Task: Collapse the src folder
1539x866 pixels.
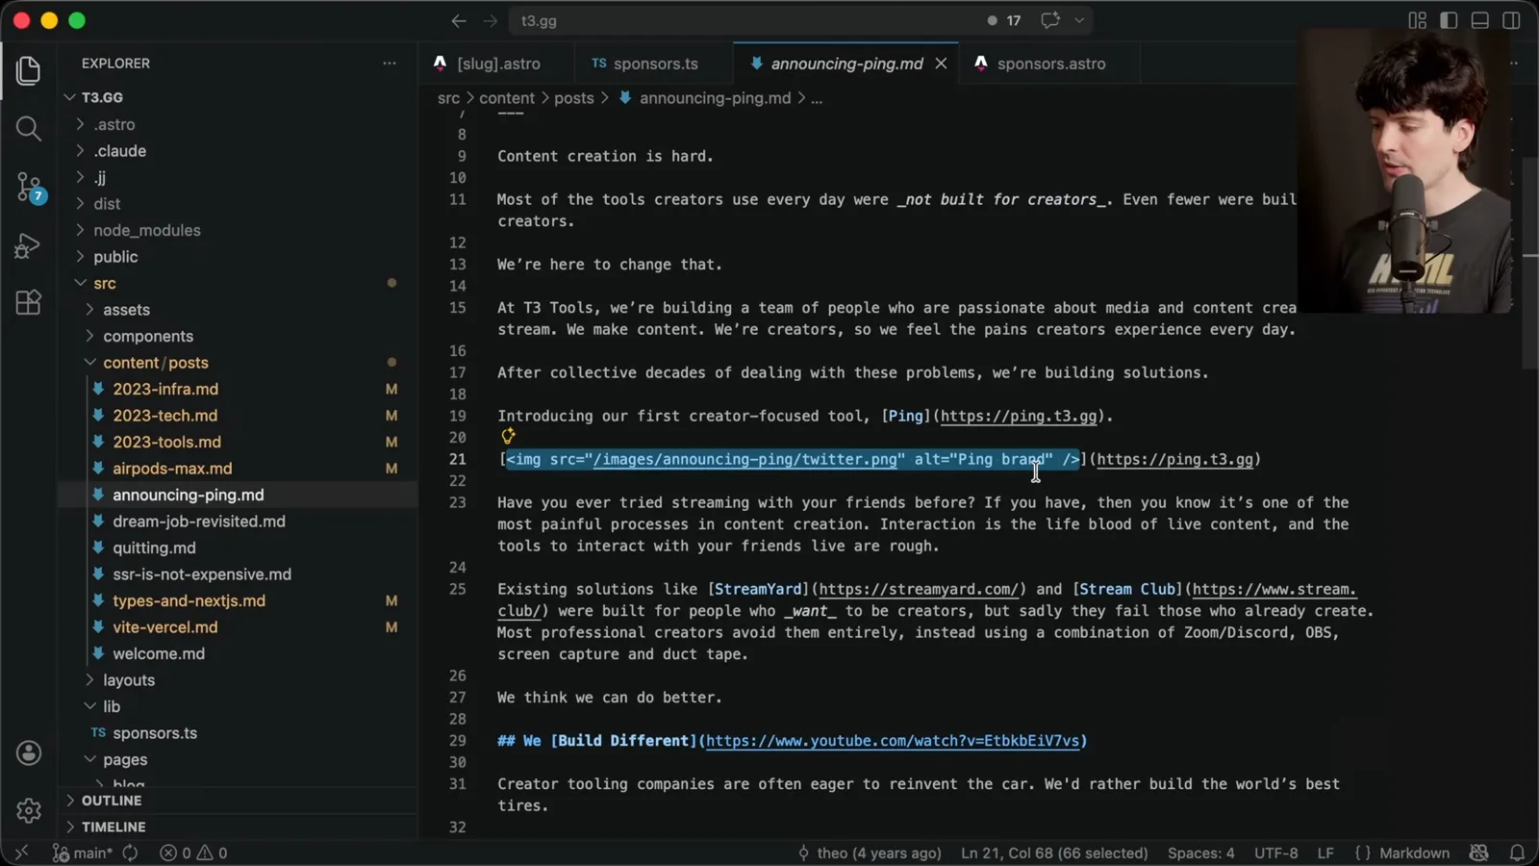Action: coord(104,283)
